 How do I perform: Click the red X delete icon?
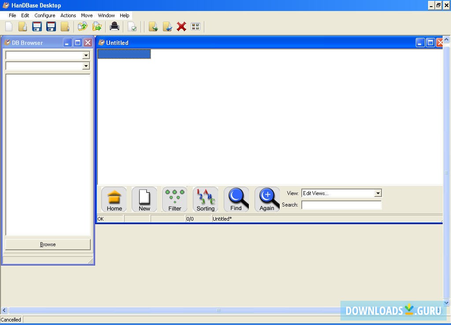click(x=181, y=26)
